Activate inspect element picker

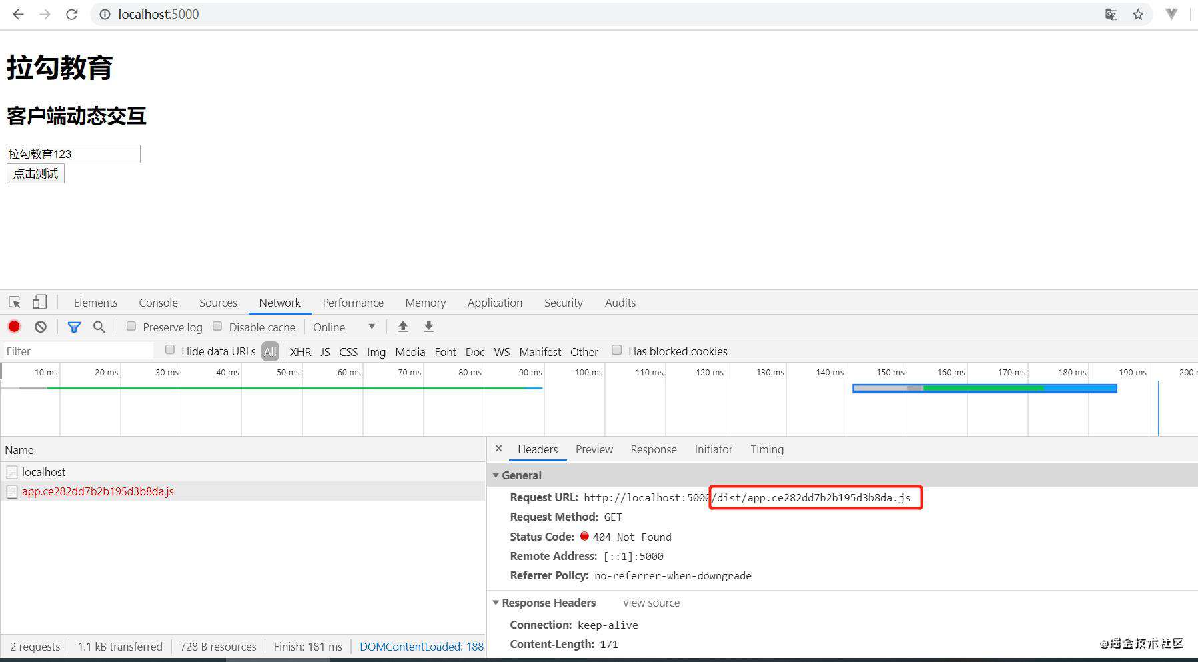[x=15, y=302]
